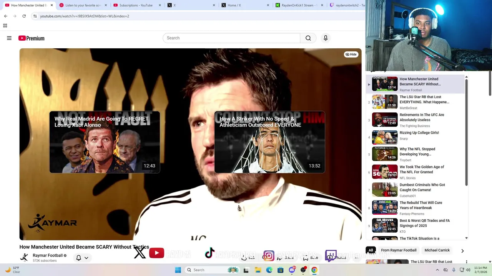Open the Raymar Football channel avatar
This screenshot has height=276, width=492.
[x=24, y=257]
